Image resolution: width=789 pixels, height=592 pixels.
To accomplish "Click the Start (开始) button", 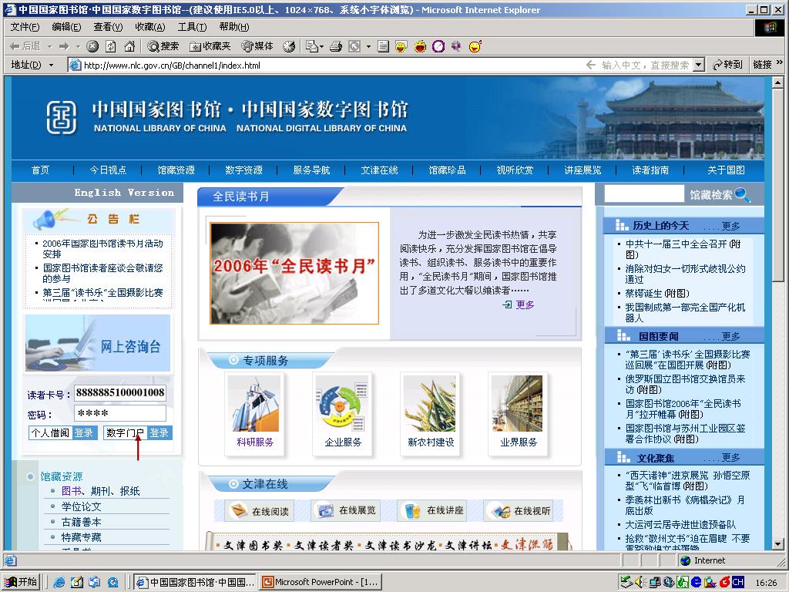I will click(21, 582).
